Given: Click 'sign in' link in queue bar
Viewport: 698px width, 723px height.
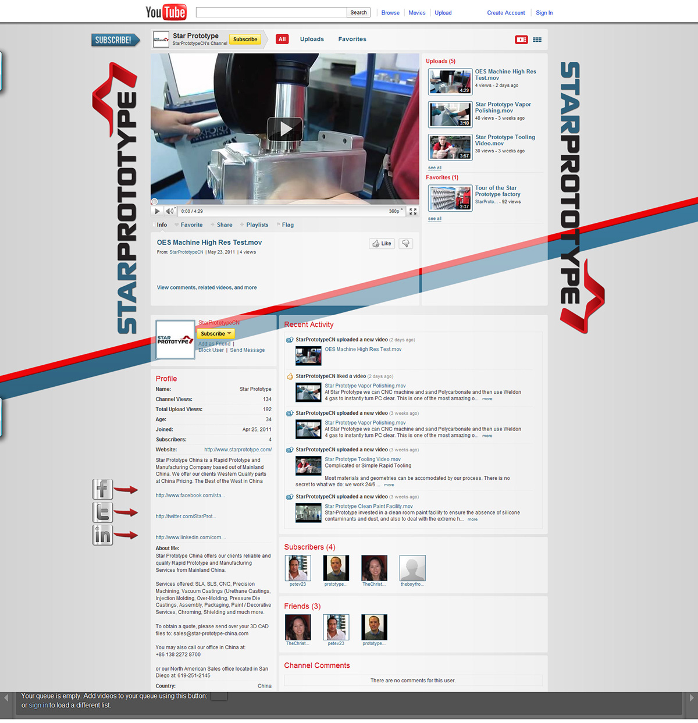Looking at the screenshot, I should pos(38,706).
